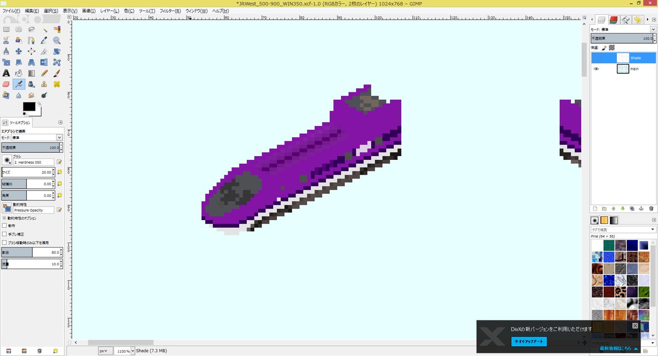This screenshot has width=658, height=356.
Task: Link the angle value to brush default
Action: [x=59, y=196]
